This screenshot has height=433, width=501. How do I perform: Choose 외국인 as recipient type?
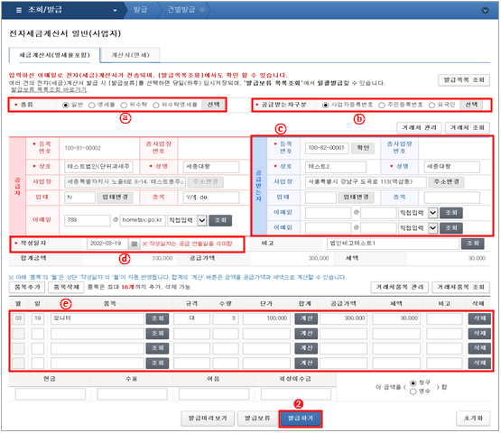432,105
